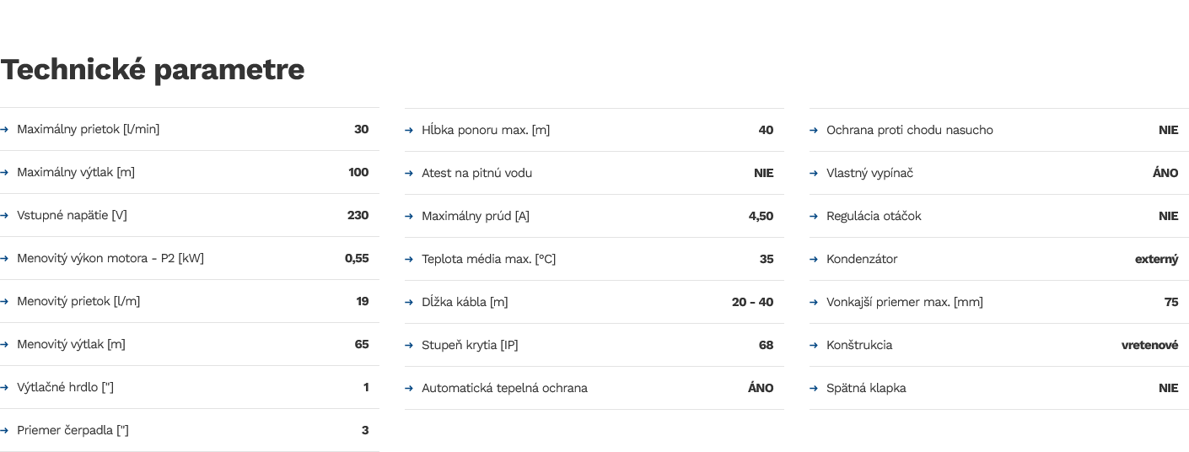Click the arrow icon beside Regulácia otáčok
This screenshot has width=1189, height=452.
814,217
